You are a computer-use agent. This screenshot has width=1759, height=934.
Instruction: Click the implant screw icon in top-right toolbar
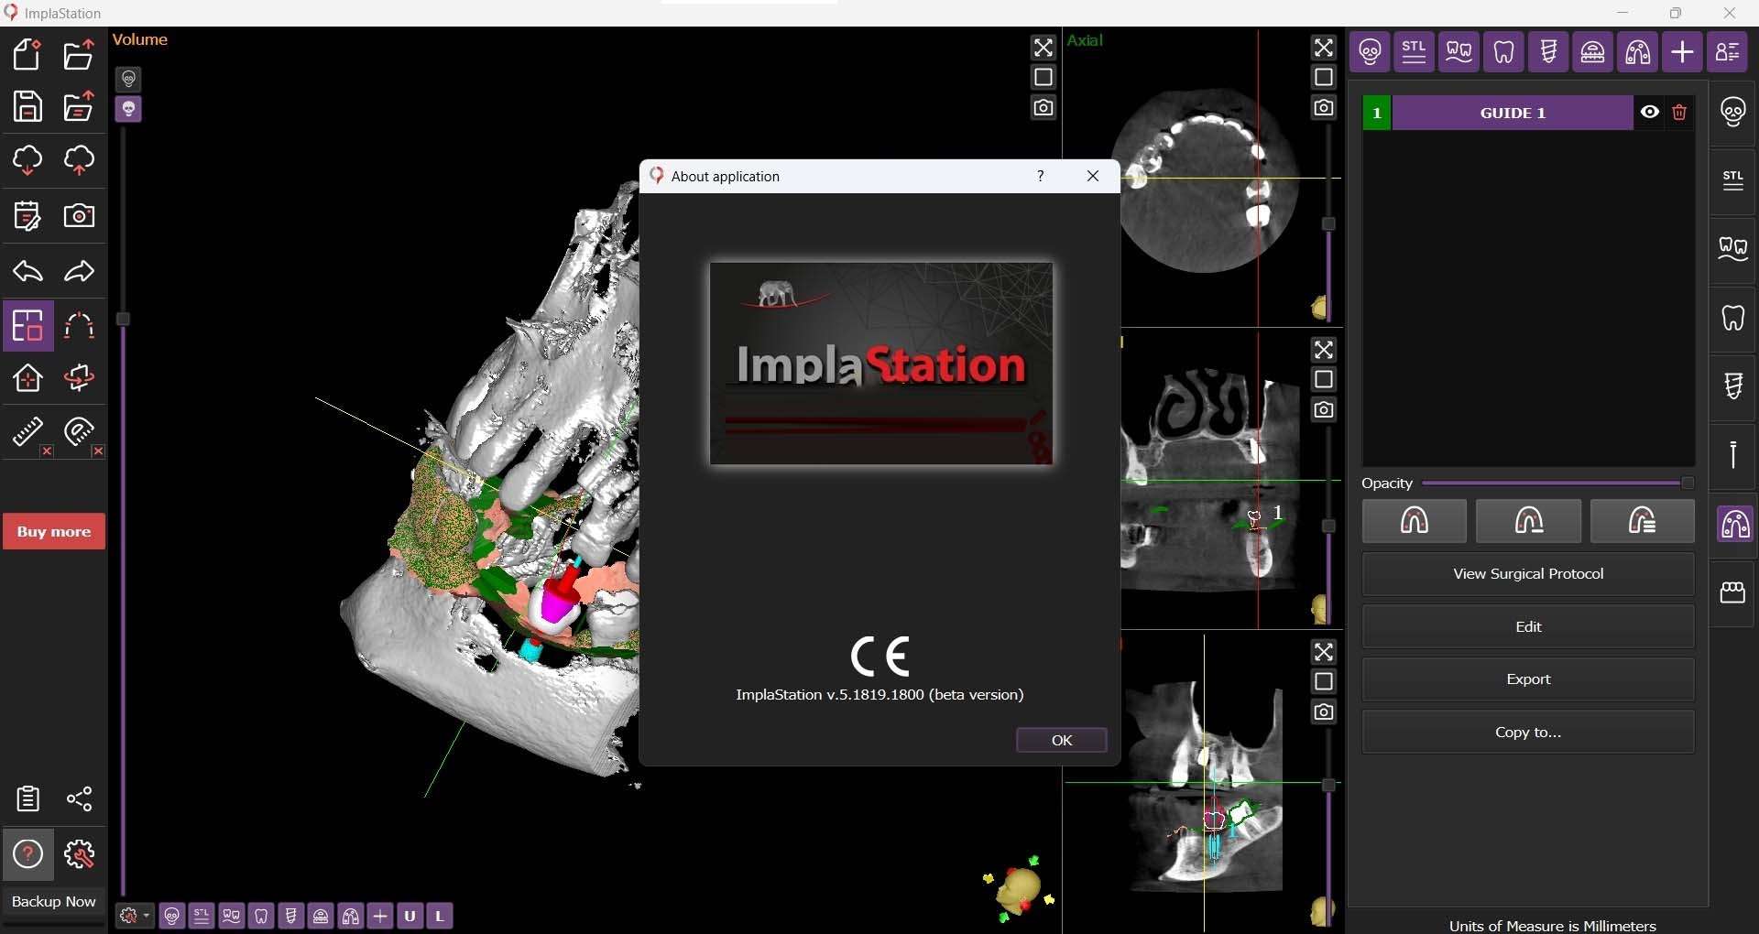[1550, 52]
